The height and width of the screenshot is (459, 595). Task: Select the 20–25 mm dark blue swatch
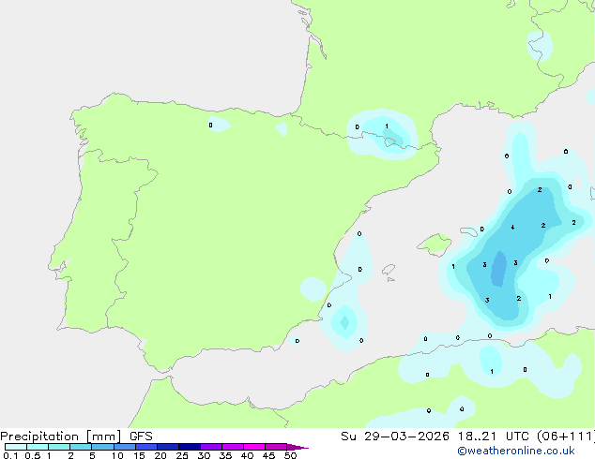tap(168, 447)
